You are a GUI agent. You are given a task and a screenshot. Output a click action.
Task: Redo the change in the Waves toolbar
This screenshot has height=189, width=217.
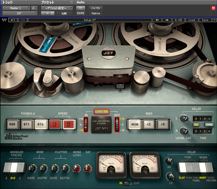[23, 20]
